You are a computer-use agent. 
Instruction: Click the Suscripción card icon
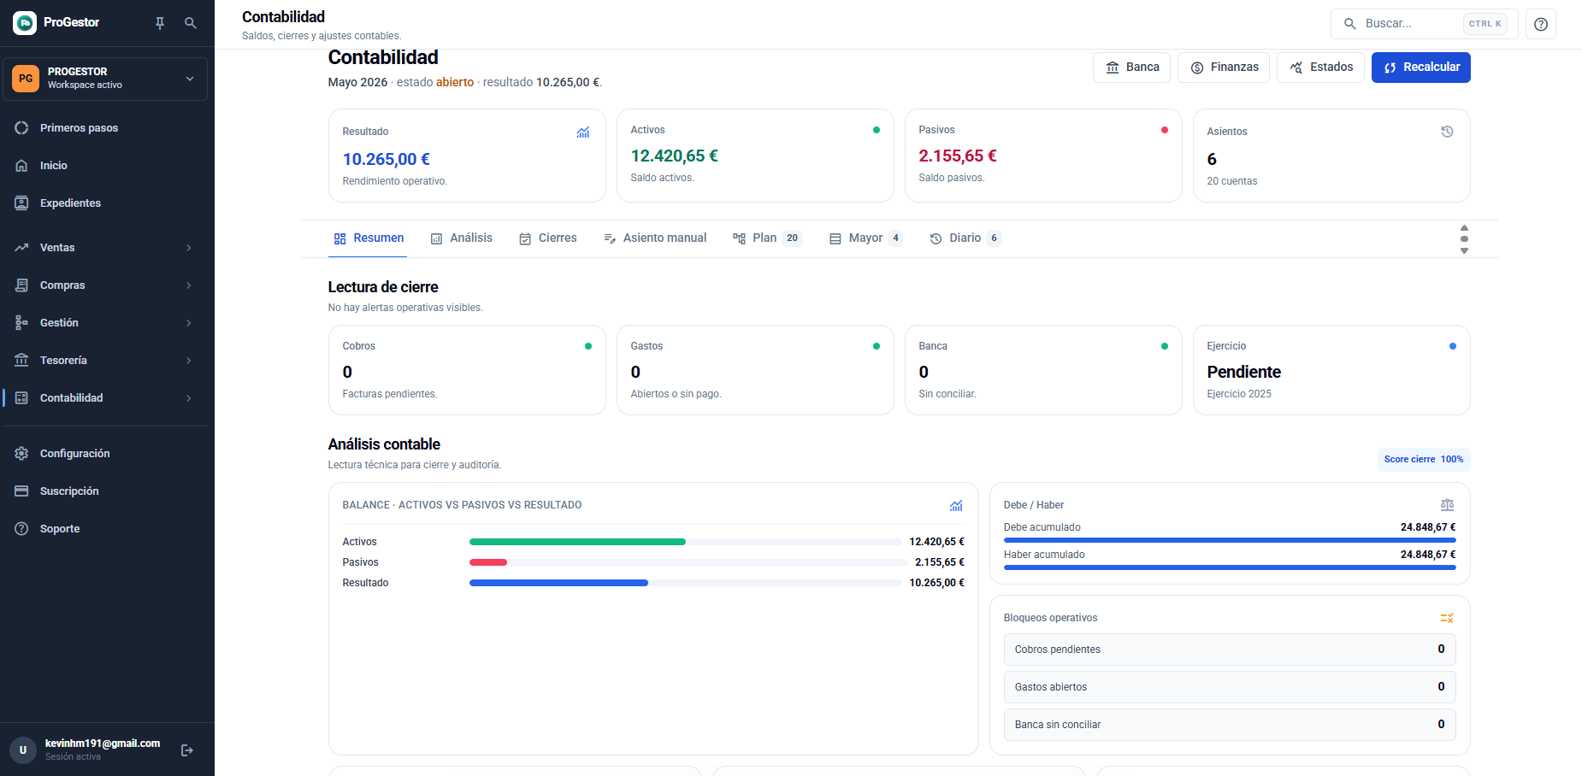point(21,491)
